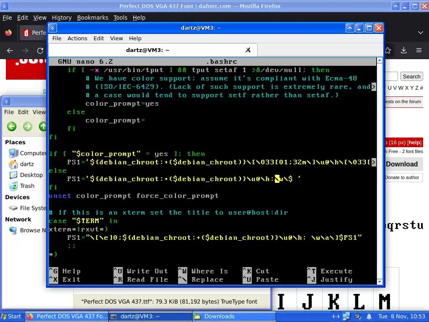The image size is (429, 322).
Task: Select Desktop in Places sidebar
Action: coord(26,175)
